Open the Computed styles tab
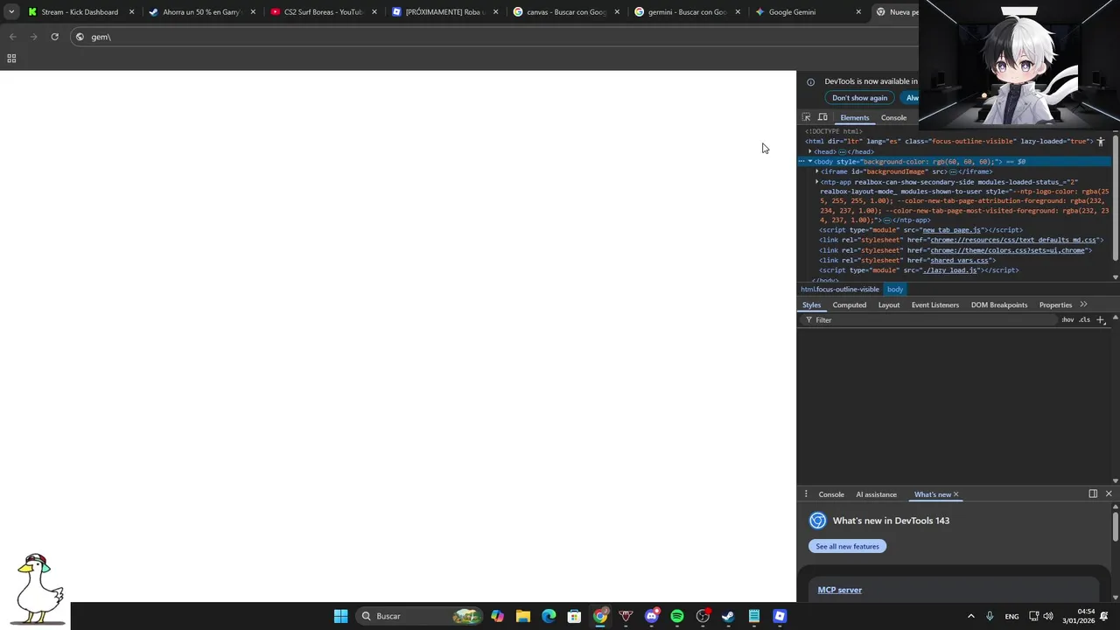The image size is (1120, 630). (850, 304)
